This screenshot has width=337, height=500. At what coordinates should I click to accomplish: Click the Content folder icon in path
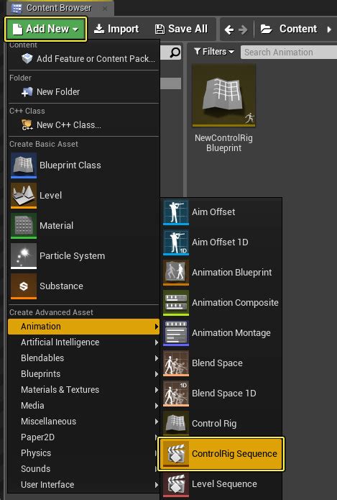pyautogui.click(x=267, y=29)
